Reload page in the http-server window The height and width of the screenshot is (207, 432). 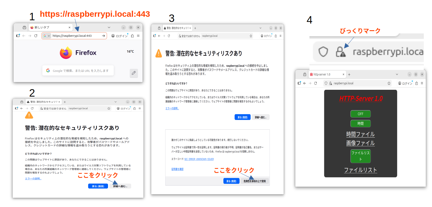click(315, 83)
